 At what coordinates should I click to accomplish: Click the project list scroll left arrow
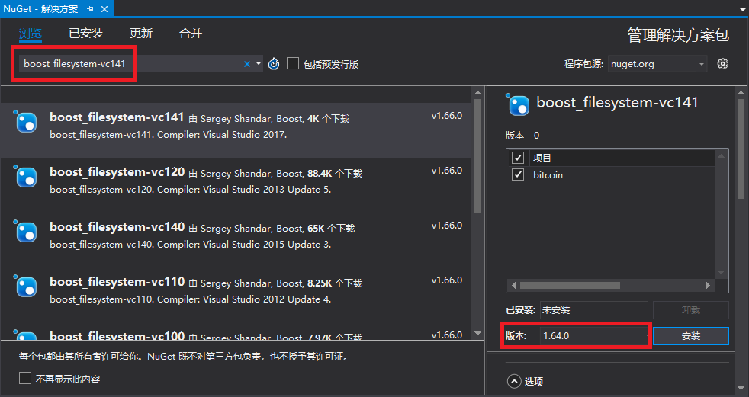[x=513, y=285]
